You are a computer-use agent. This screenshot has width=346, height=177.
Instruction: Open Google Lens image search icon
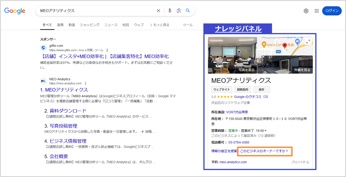point(179,11)
